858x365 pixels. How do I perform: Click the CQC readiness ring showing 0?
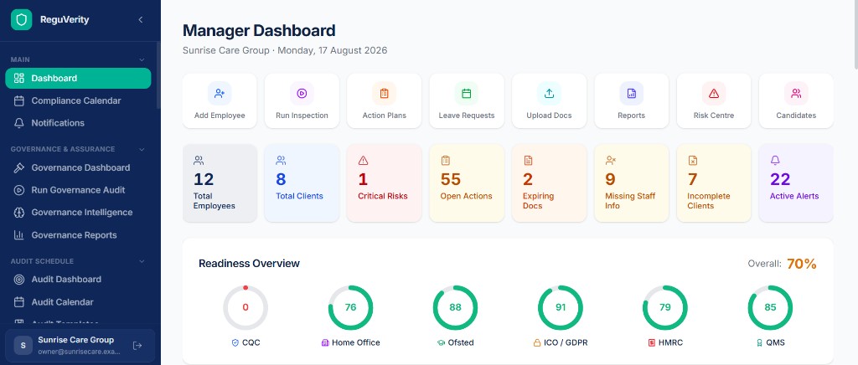(246, 307)
